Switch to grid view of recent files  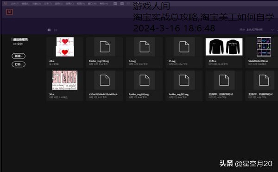49,30
